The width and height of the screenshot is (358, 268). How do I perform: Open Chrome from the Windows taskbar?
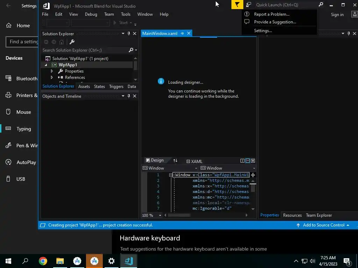tap(43, 261)
